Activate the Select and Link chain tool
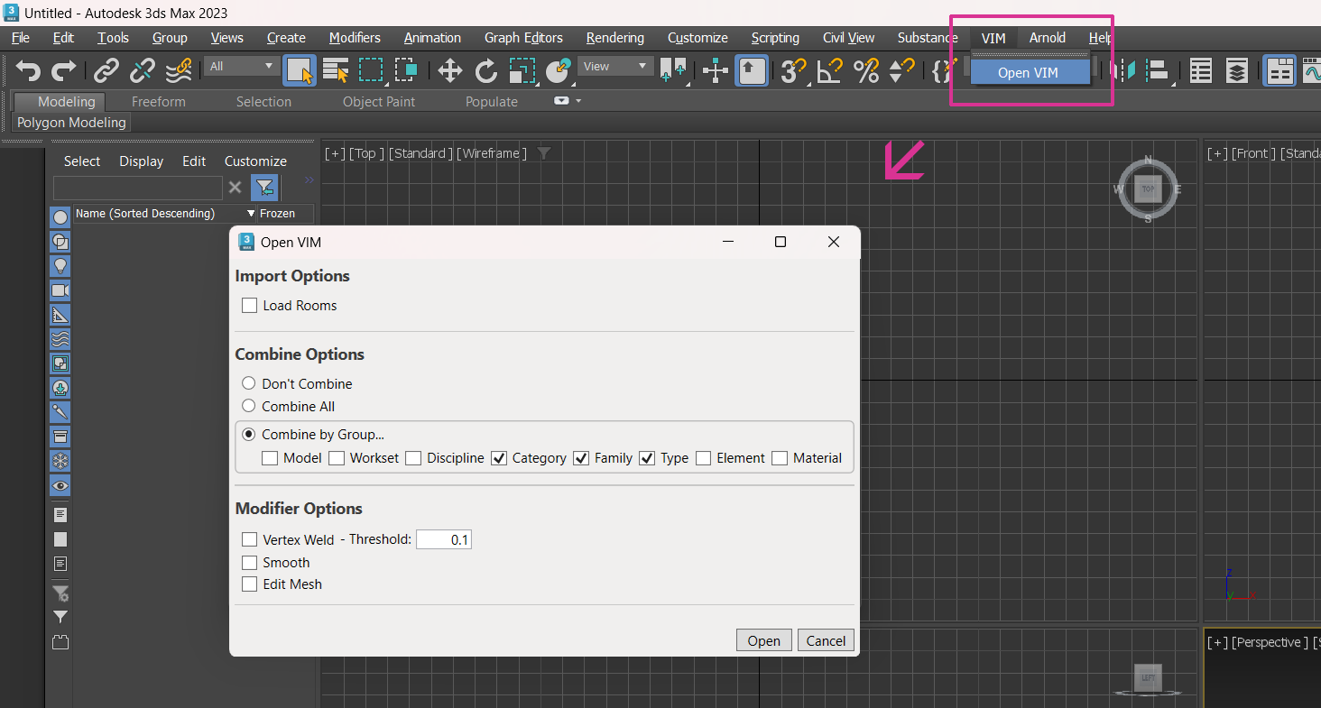 point(106,70)
